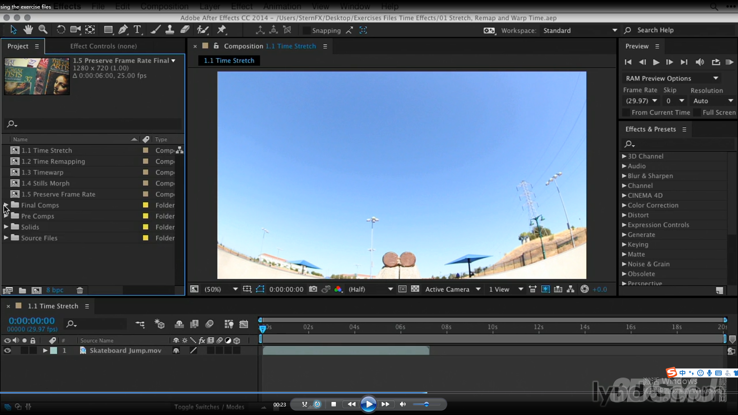Click Toggle Switches / Modes button
The width and height of the screenshot is (738, 415).
209,407
